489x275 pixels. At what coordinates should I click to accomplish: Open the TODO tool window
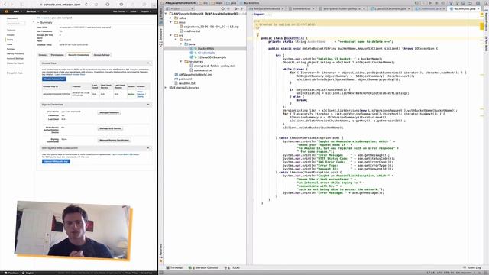pos(232,268)
